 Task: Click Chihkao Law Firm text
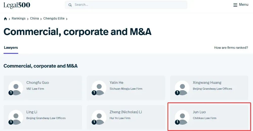(x=205, y=118)
